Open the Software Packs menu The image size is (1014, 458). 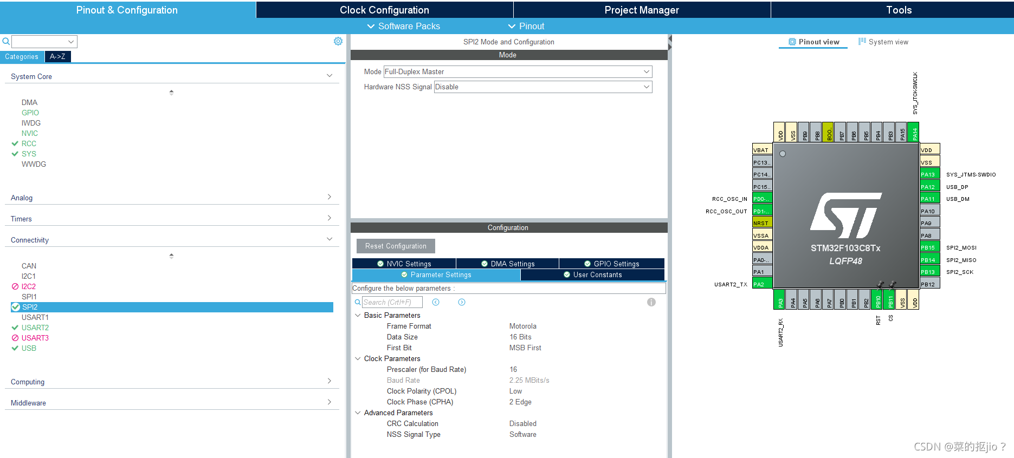(x=404, y=26)
